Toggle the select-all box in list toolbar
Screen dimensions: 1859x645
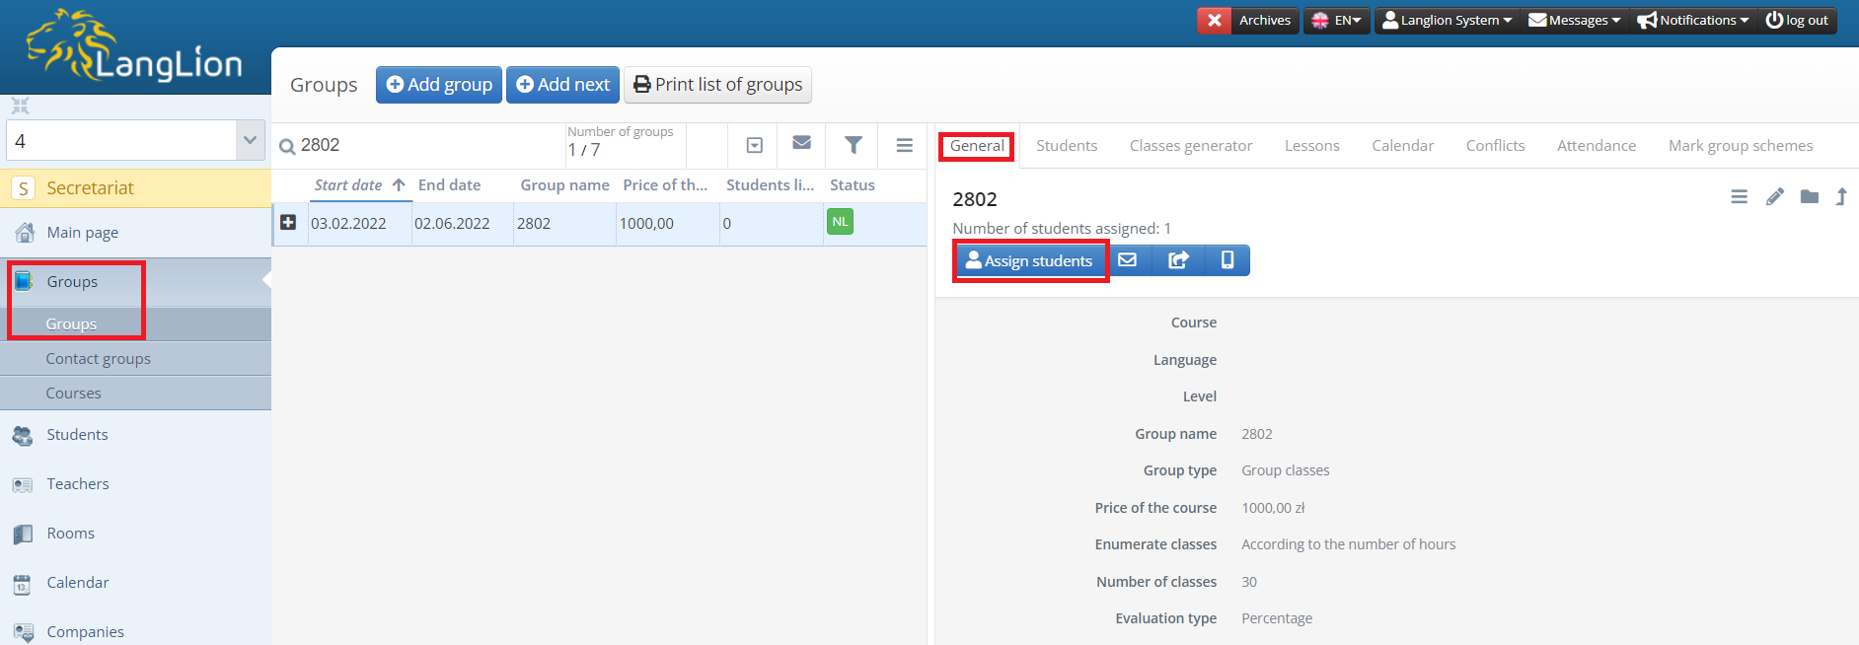[x=754, y=145]
